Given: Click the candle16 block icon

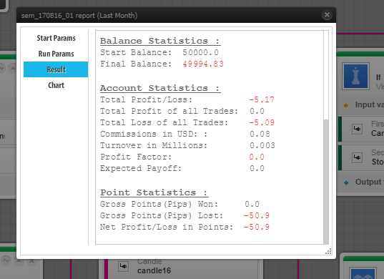Looking at the screenshot, I should pyautogui.click(x=124, y=266).
